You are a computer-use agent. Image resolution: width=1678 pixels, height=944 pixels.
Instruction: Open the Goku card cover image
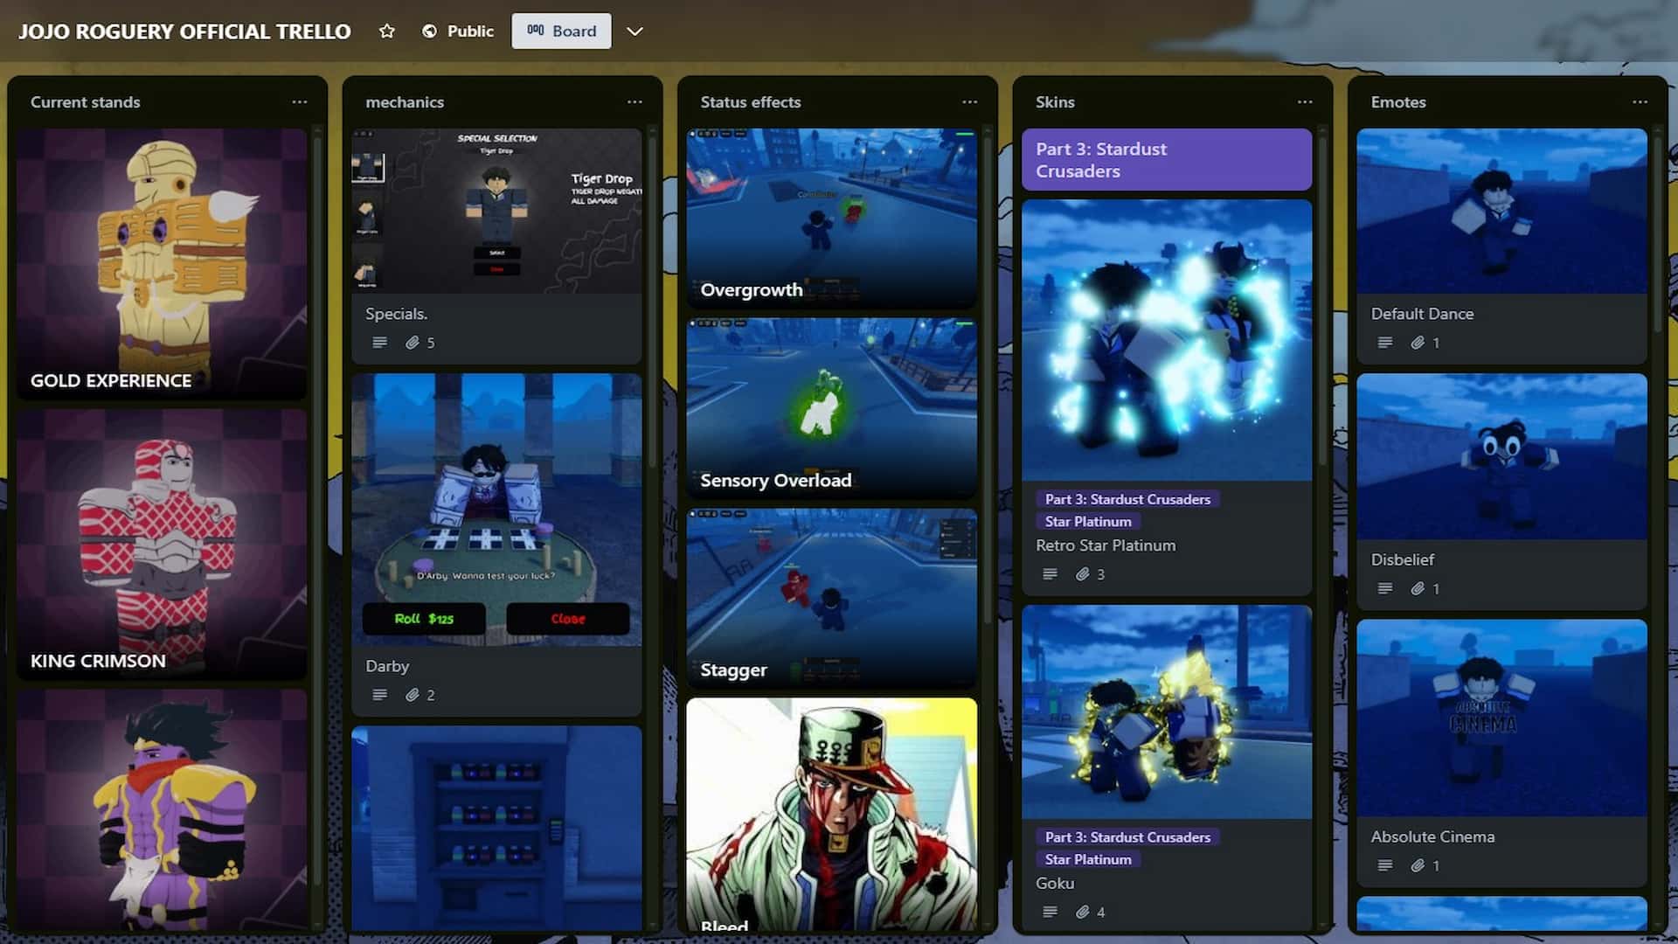pos(1167,712)
